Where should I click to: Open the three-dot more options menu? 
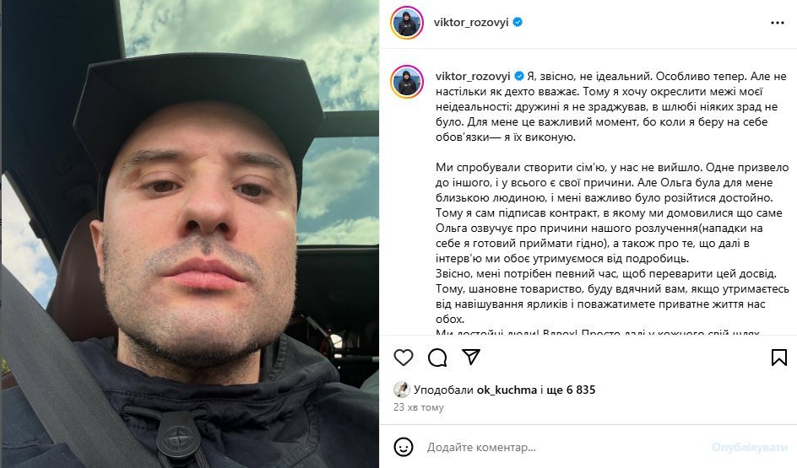pos(778,23)
